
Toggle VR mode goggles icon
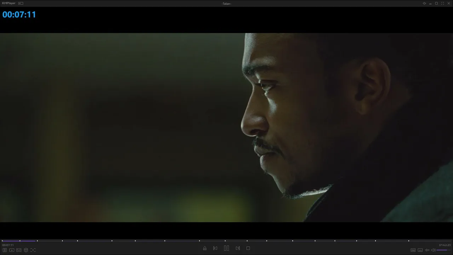pyautogui.click(x=19, y=250)
